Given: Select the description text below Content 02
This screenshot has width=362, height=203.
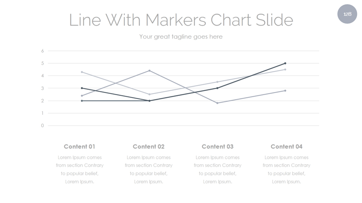Looking at the screenshot, I should (x=148, y=169).
